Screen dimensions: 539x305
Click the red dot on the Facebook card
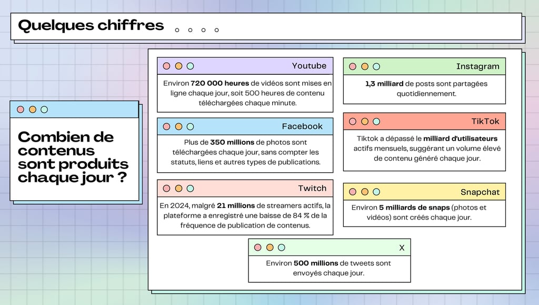(167, 126)
